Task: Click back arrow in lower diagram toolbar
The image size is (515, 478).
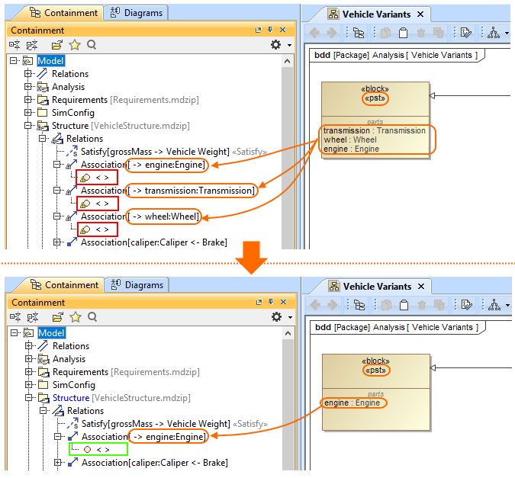Action: (315, 305)
